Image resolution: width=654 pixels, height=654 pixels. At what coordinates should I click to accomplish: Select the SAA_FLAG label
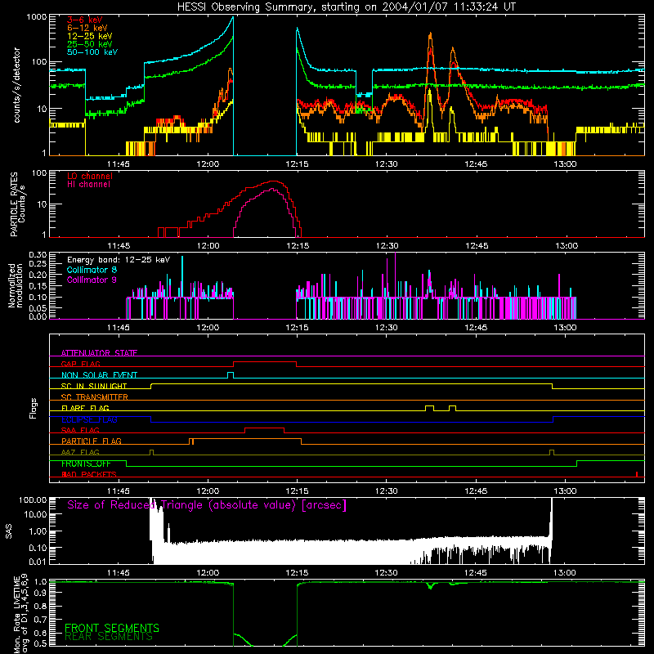click(80, 431)
